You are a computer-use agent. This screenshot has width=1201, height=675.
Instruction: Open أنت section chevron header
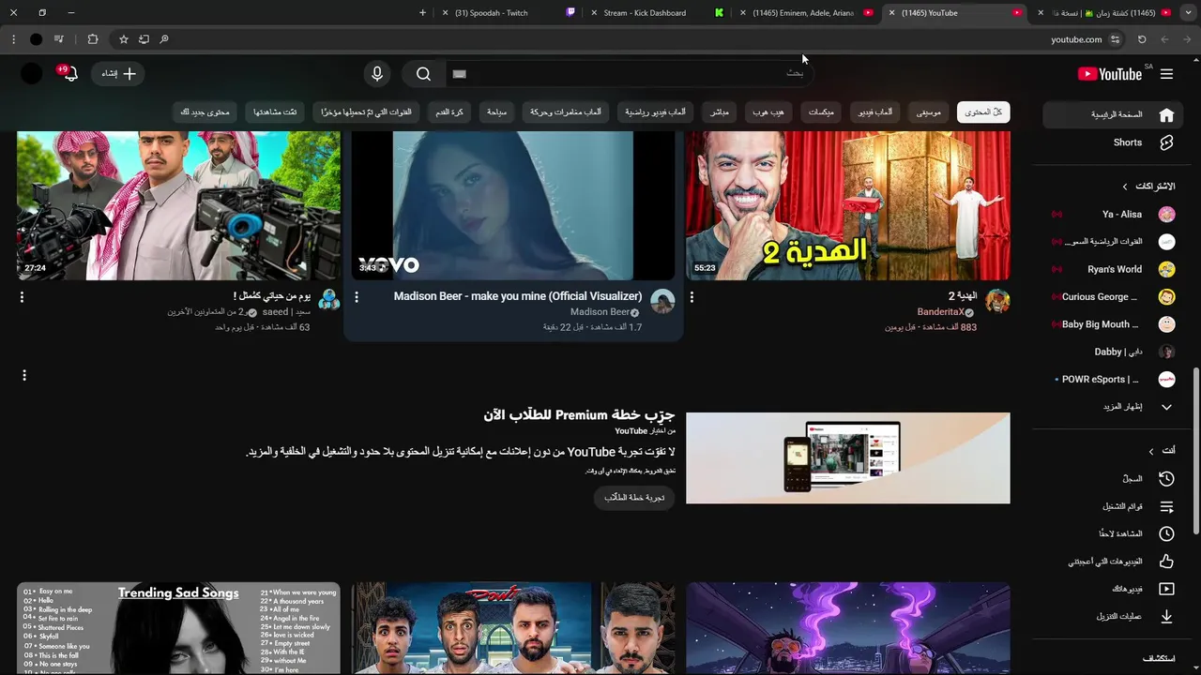[x=1162, y=451]
